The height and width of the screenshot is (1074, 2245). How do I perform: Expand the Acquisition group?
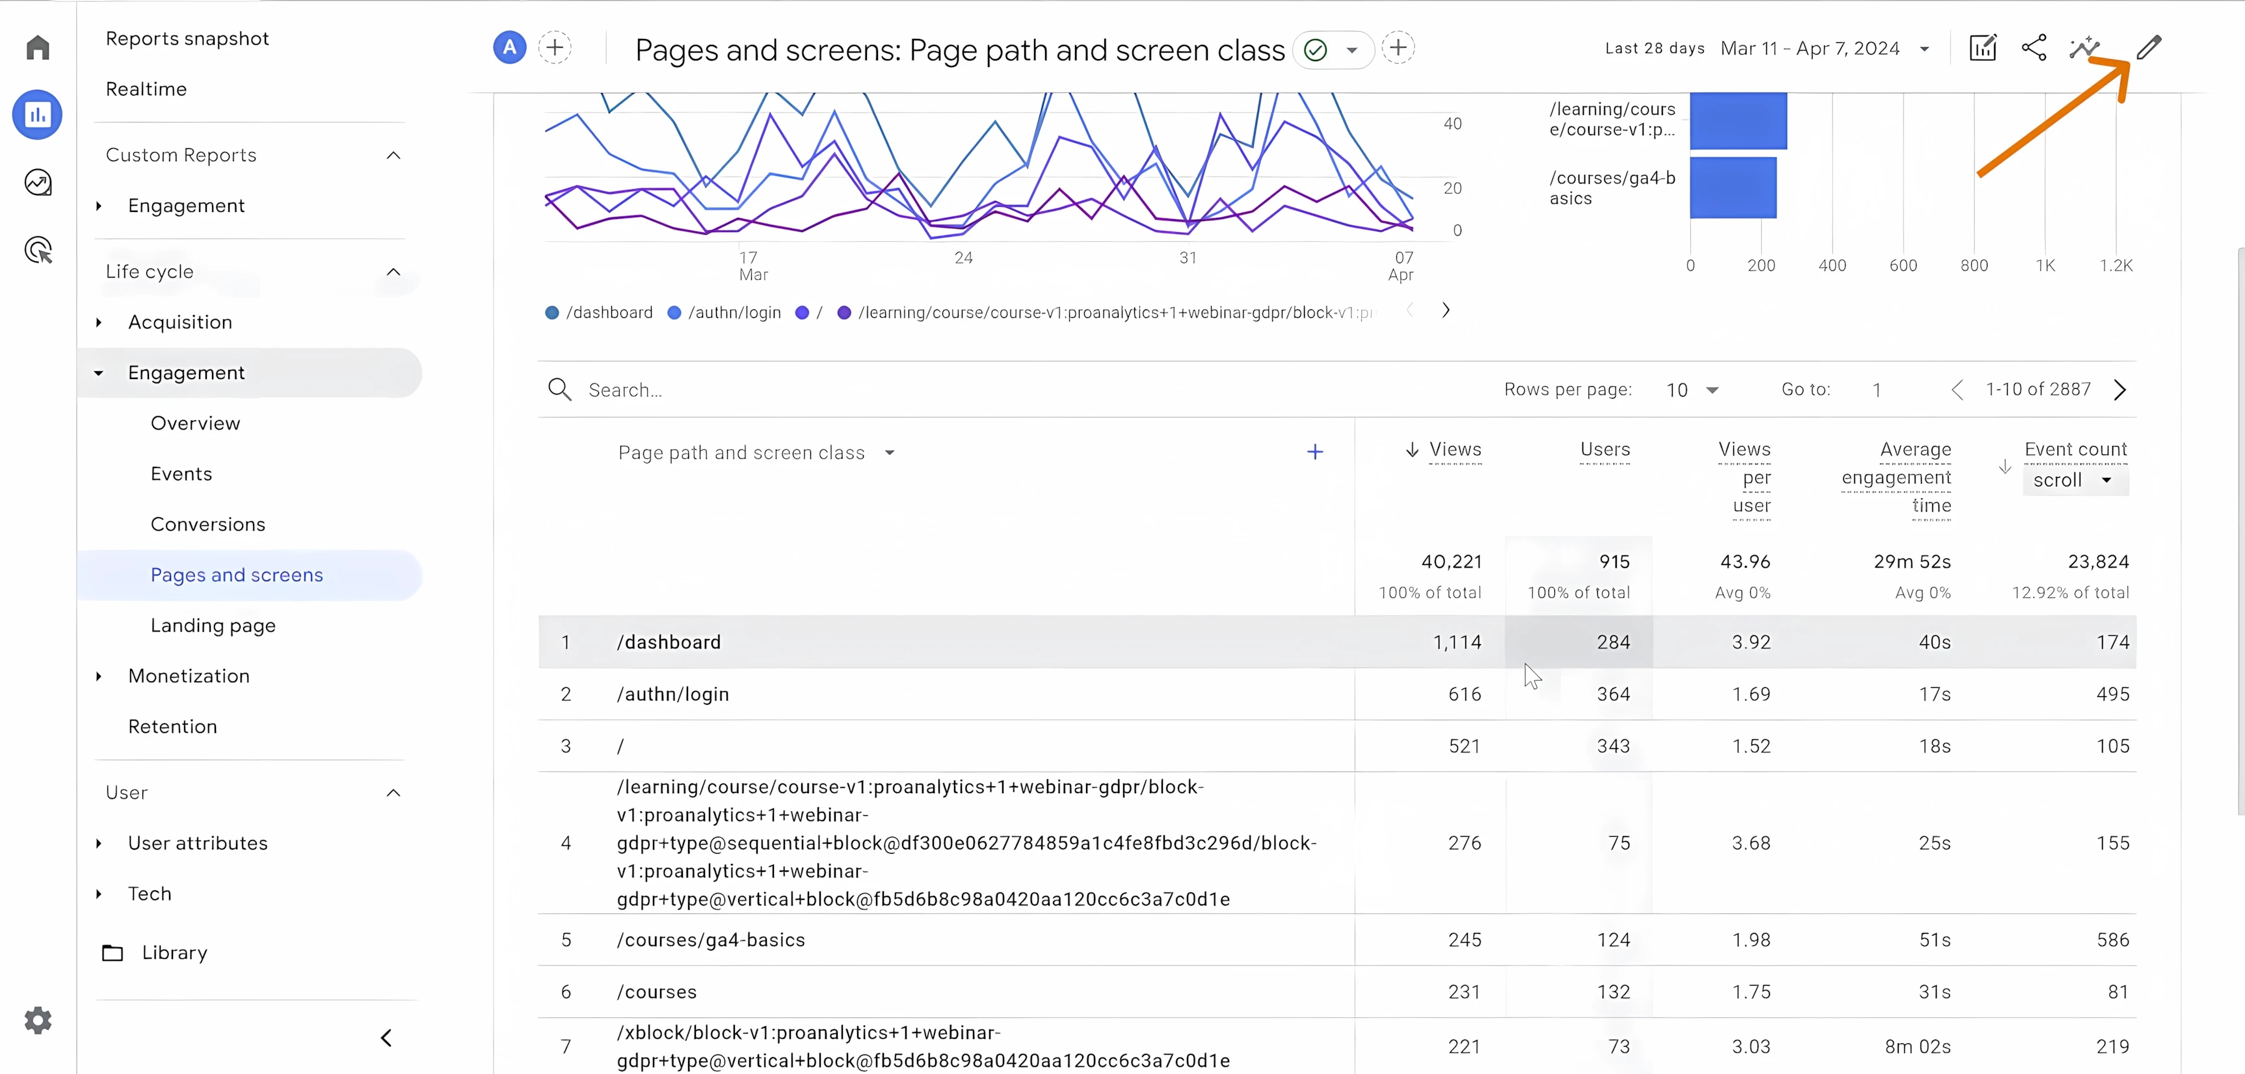coord(98,322)
